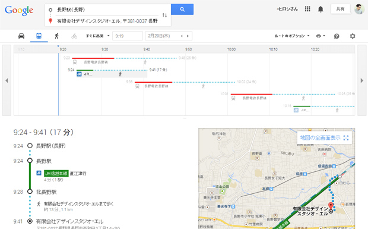Click 4分 (1 駅) duration text
The image size is (368, 229).
click(53, 180)
